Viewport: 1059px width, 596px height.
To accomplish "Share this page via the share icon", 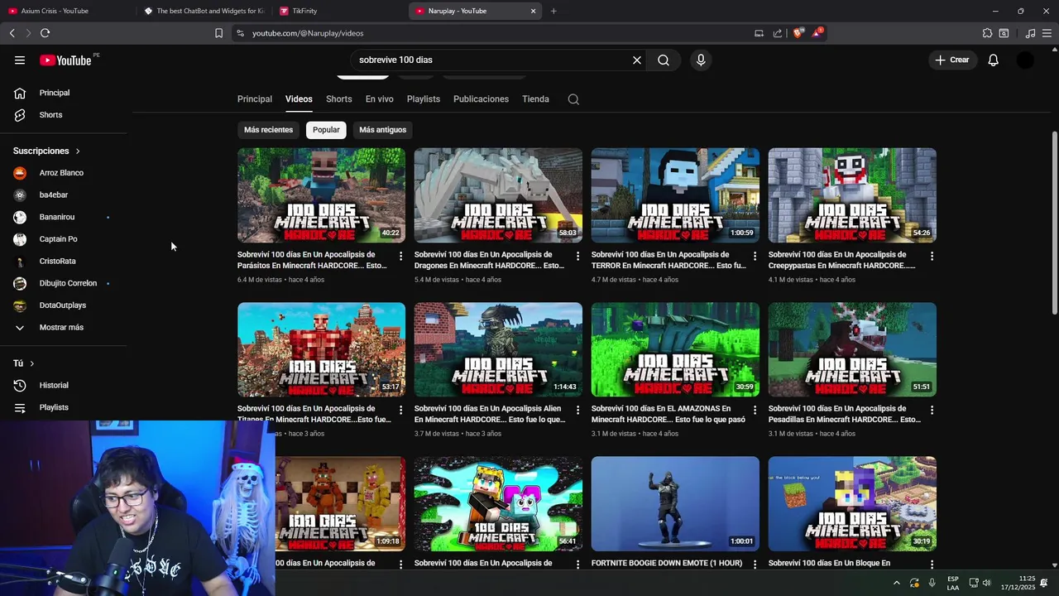I will (778, 33).
